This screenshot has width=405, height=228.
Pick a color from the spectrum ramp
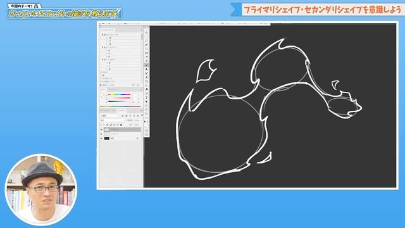[x=121, y=106]
